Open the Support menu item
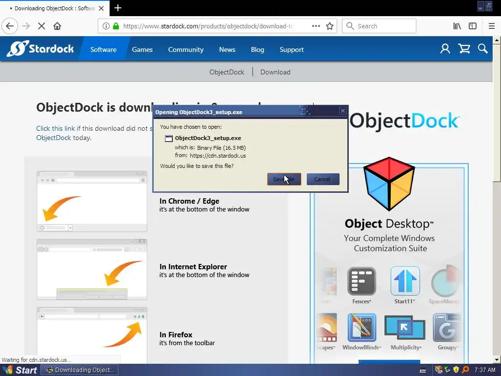 click(292, 49)
